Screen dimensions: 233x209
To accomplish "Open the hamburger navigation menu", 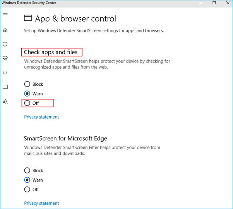I will coord(5,15).
